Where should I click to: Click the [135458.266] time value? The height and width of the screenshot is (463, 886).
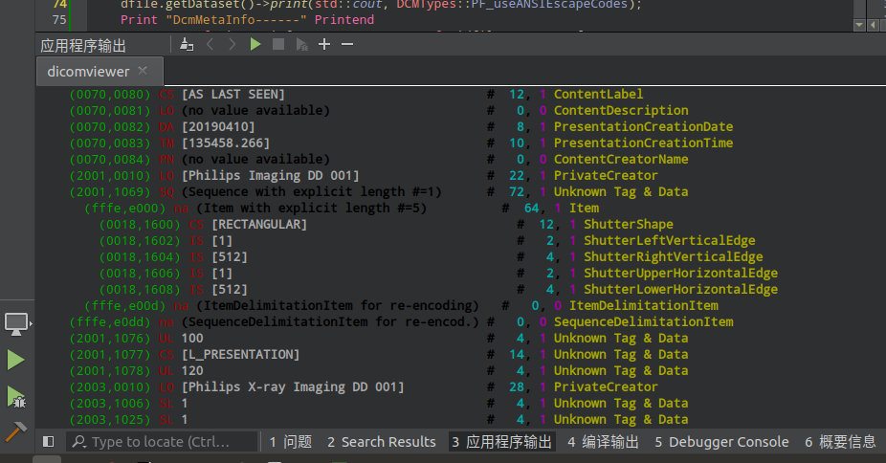(x=226, y=143)
